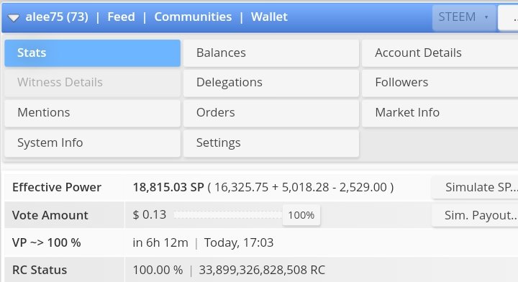Select the Stats tab
Screen dimensions: 518x282
coord(93,53)
